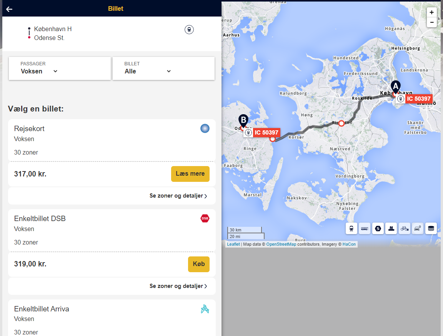Zoom out on the map with minus button

(431, 22)
